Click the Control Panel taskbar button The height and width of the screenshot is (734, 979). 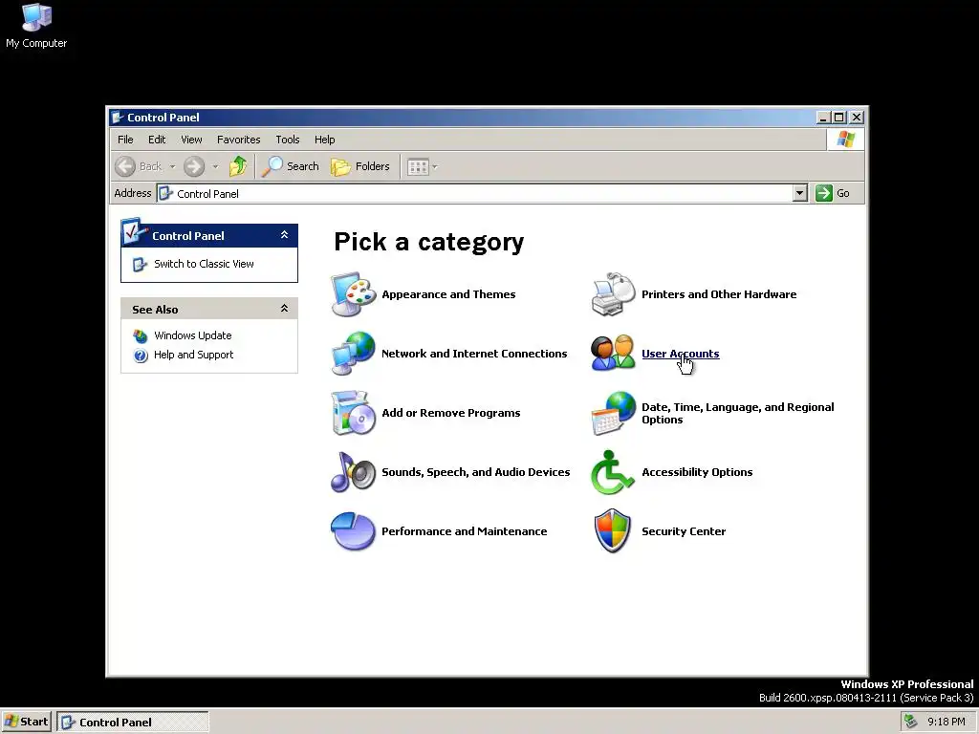coord(133,723)
